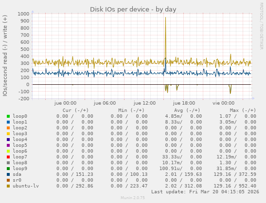
Task: Select the loop9 legend label
Action: pyautogui.click(x=20, y=169)
